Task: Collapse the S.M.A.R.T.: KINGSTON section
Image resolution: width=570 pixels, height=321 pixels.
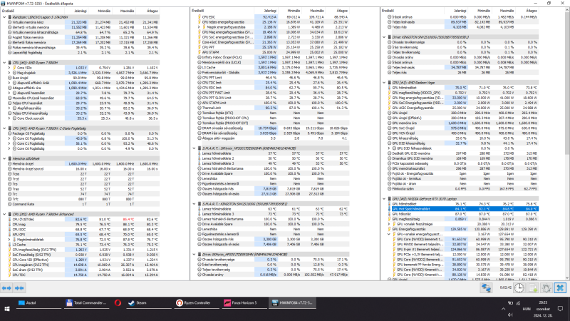Action: 194,204
